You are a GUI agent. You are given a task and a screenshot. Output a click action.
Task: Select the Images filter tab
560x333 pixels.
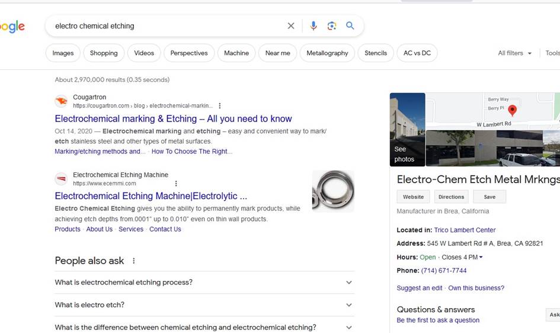[x=63, y=53]
